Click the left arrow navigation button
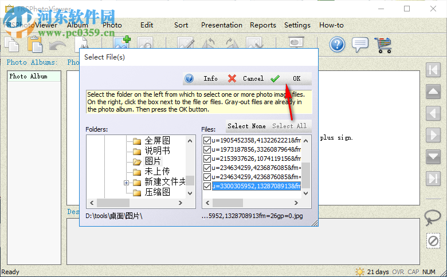447x277 pixels. click(x=433, y=113)
